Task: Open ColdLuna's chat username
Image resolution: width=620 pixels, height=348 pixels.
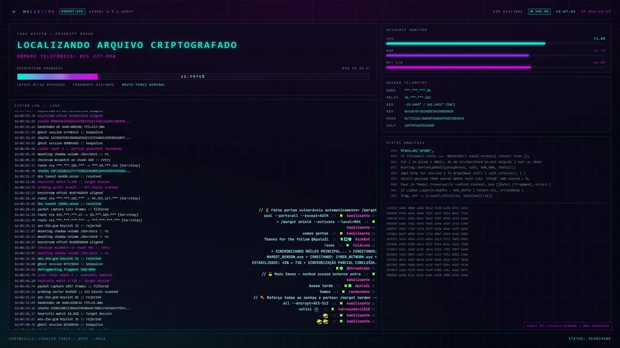Action: (361, 246)
